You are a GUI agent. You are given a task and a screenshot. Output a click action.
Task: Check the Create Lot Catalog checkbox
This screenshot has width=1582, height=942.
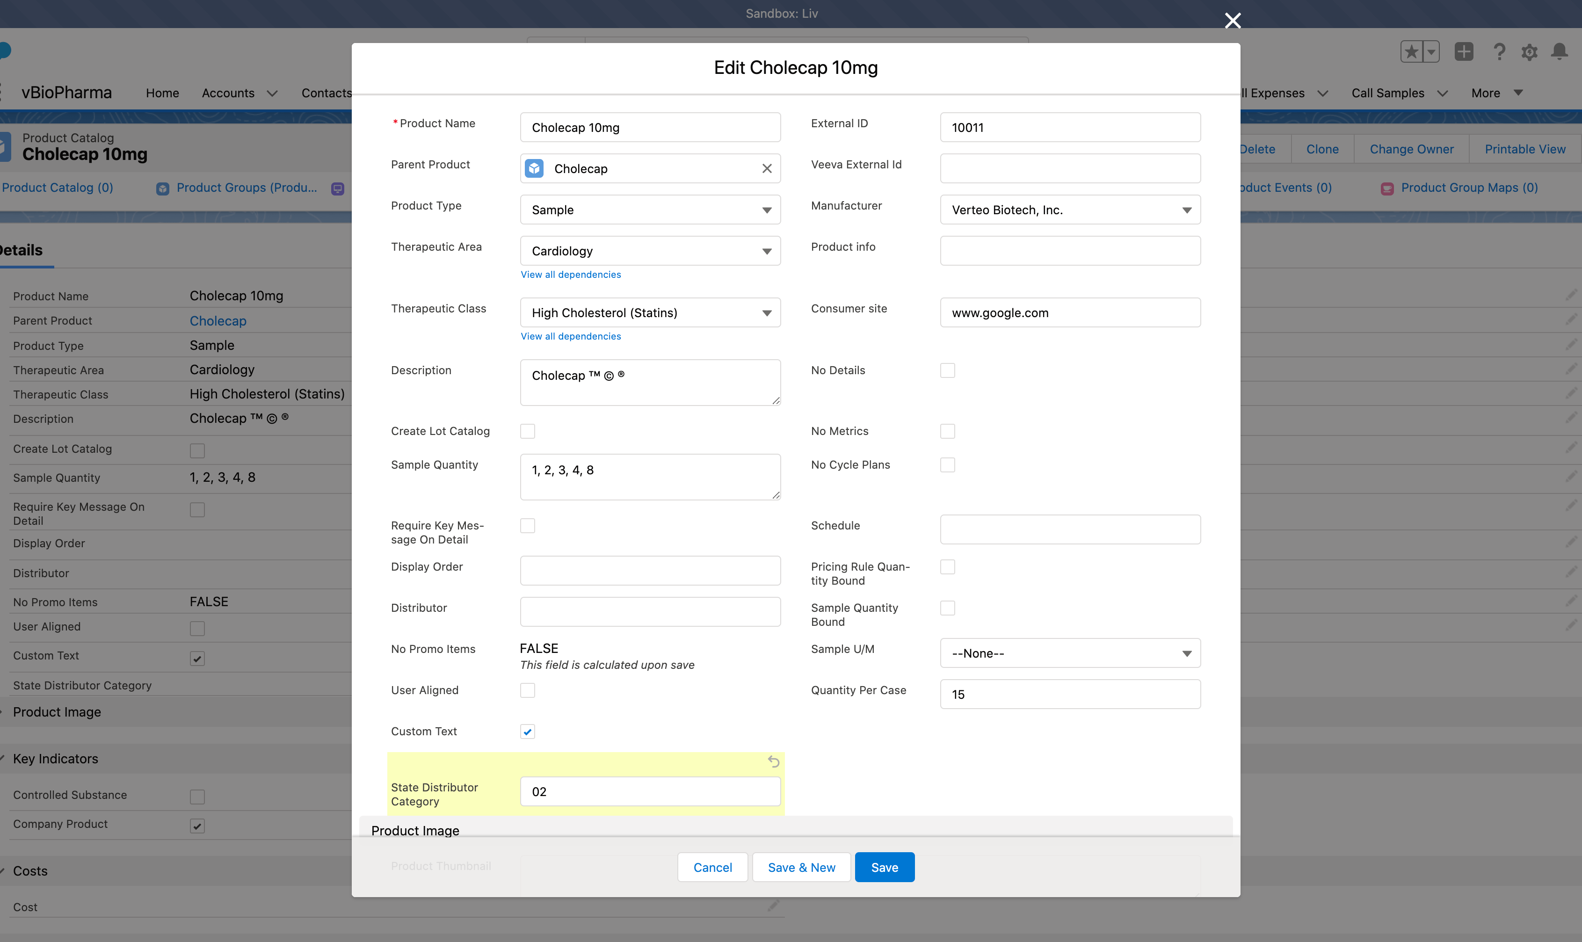528,431
